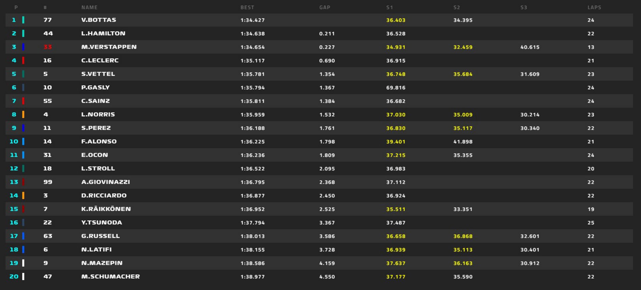
Task: Click the LAPS column header
Action: (x=594, y=7)
